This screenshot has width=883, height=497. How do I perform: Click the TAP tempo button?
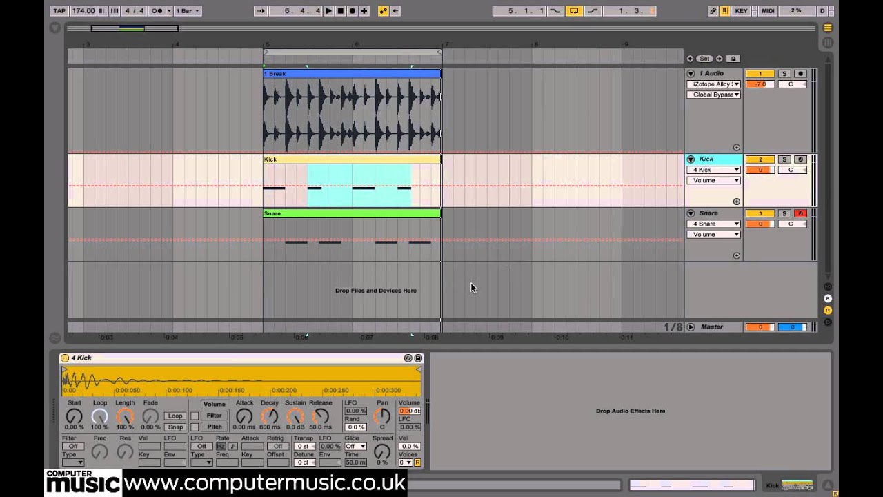[x=59, y=11]
